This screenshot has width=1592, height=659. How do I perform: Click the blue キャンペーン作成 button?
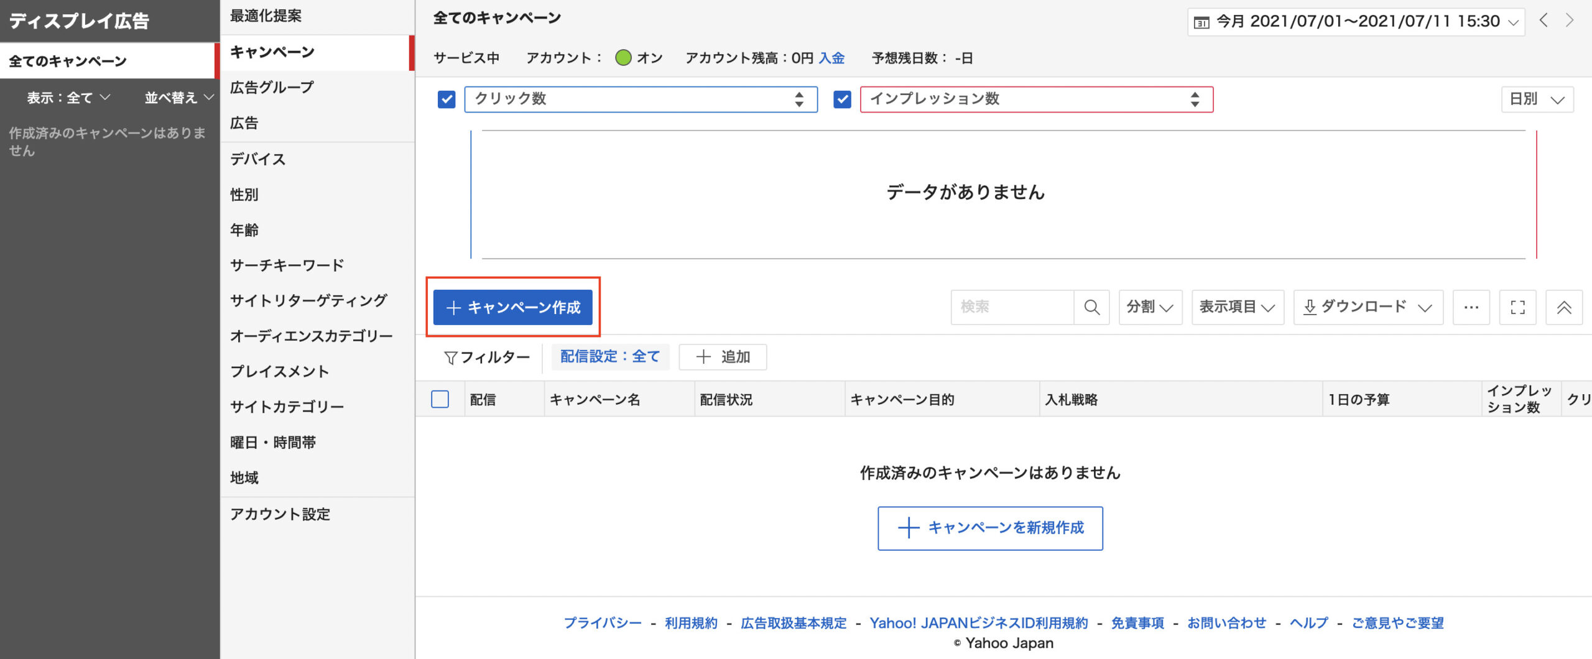click(x=512, y=307)
